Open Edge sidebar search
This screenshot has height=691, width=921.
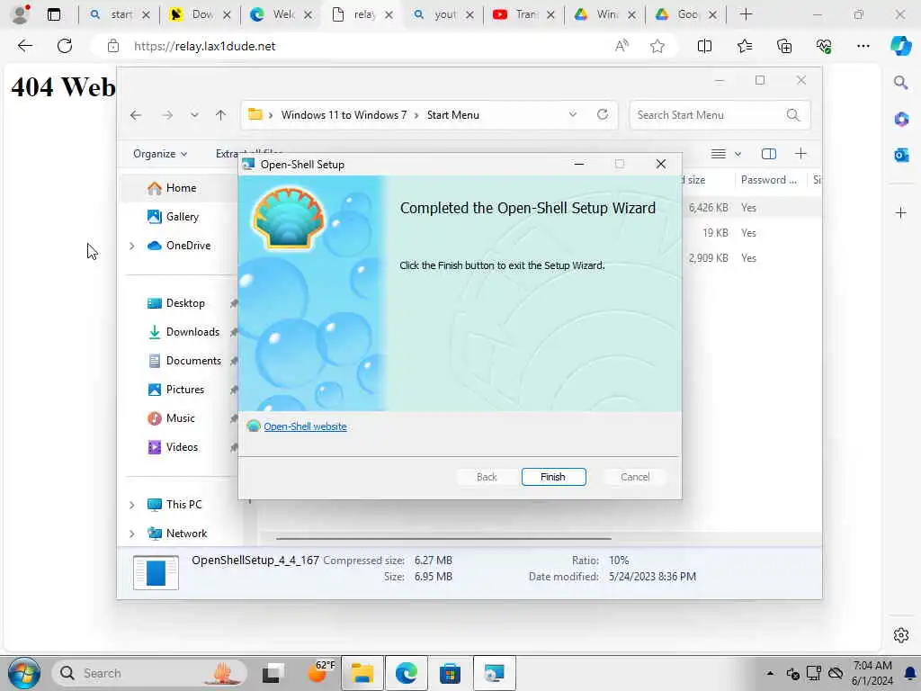point(901,82)
